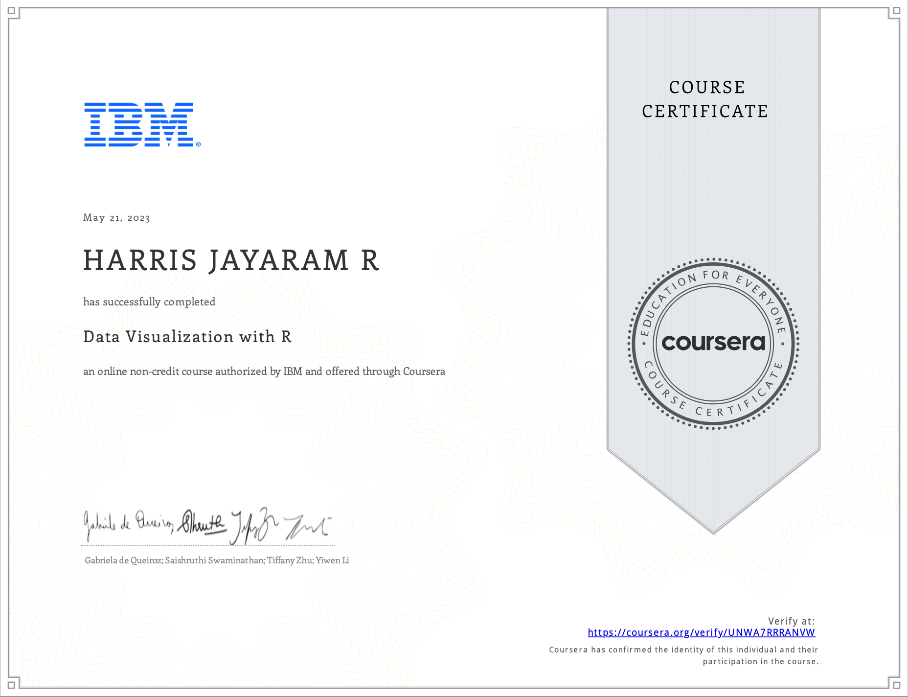Select the course title Data Visualization with R
Image resolution: width=908 pixels, height=697 pixels.
[x=187, y=337]
